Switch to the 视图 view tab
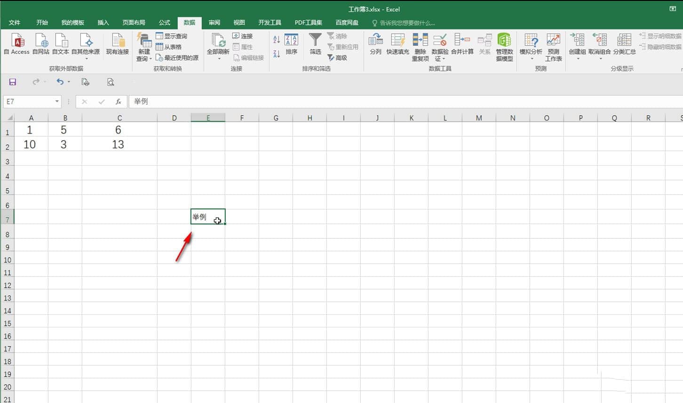 click(239, 23)
